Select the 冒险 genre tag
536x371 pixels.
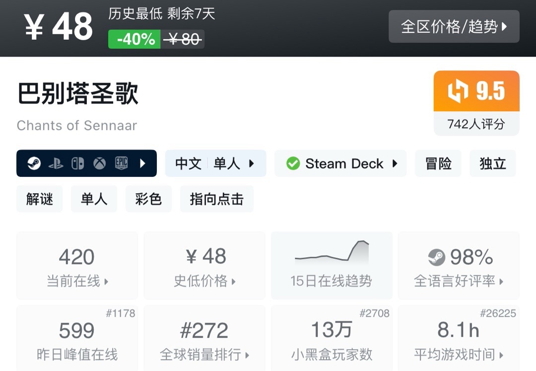(438, 163)
